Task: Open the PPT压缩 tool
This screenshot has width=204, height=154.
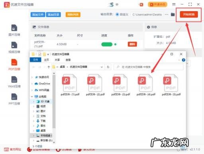Action: [x=14, y=99]
